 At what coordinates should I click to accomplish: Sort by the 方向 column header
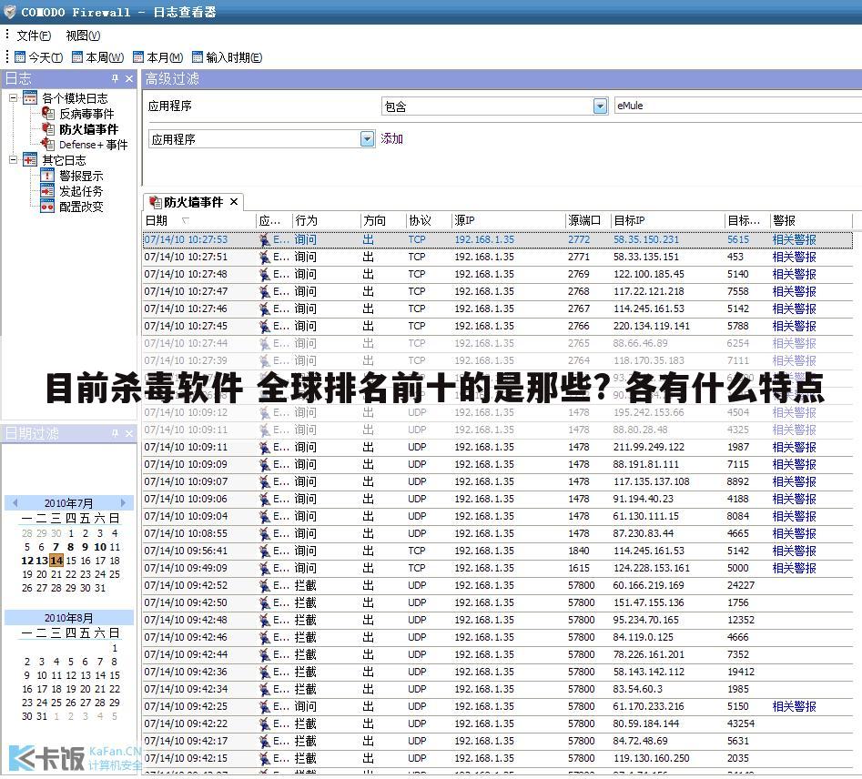[382, 220]
